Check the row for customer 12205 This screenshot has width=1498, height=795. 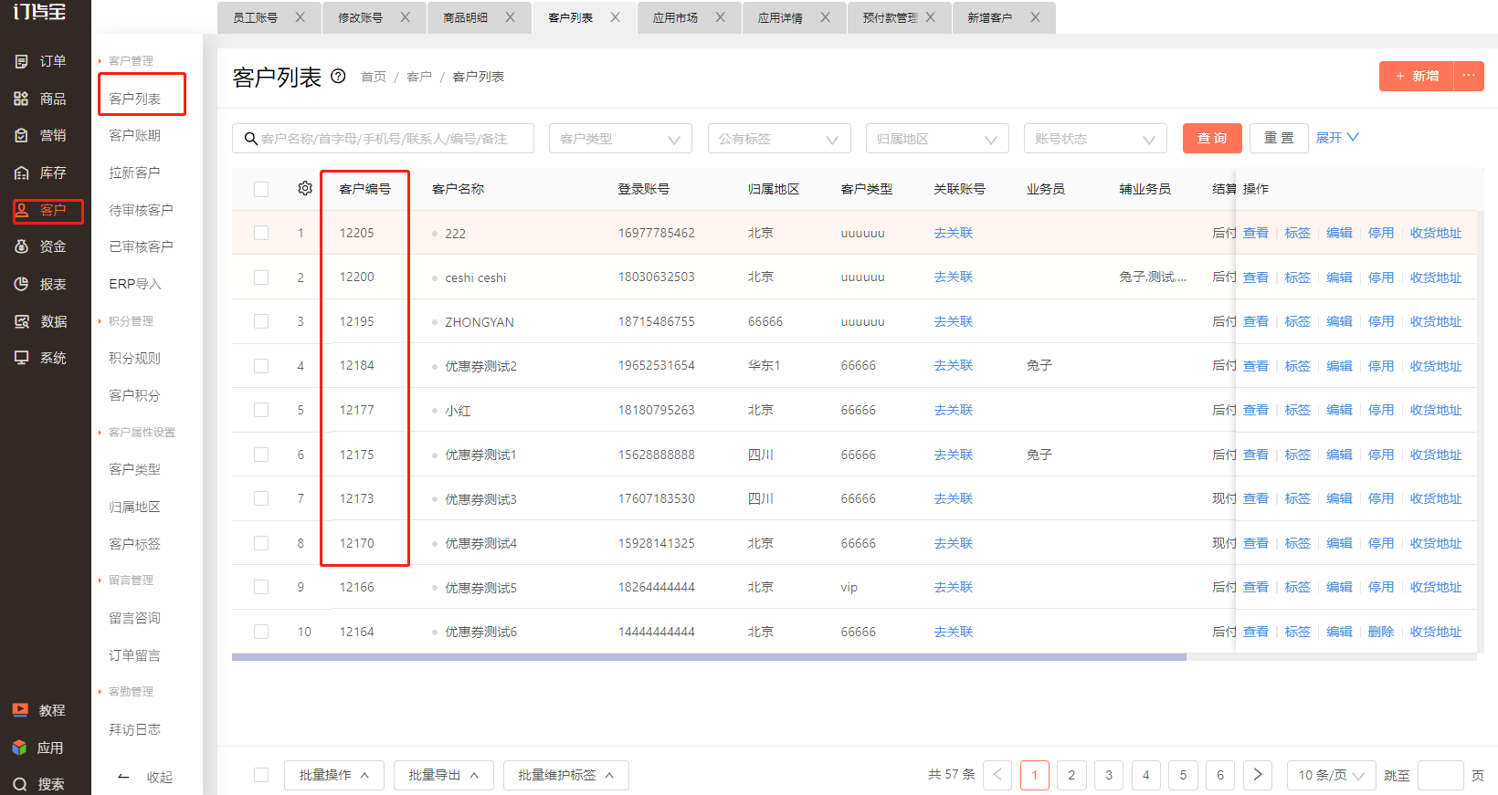tap(261, 233)
